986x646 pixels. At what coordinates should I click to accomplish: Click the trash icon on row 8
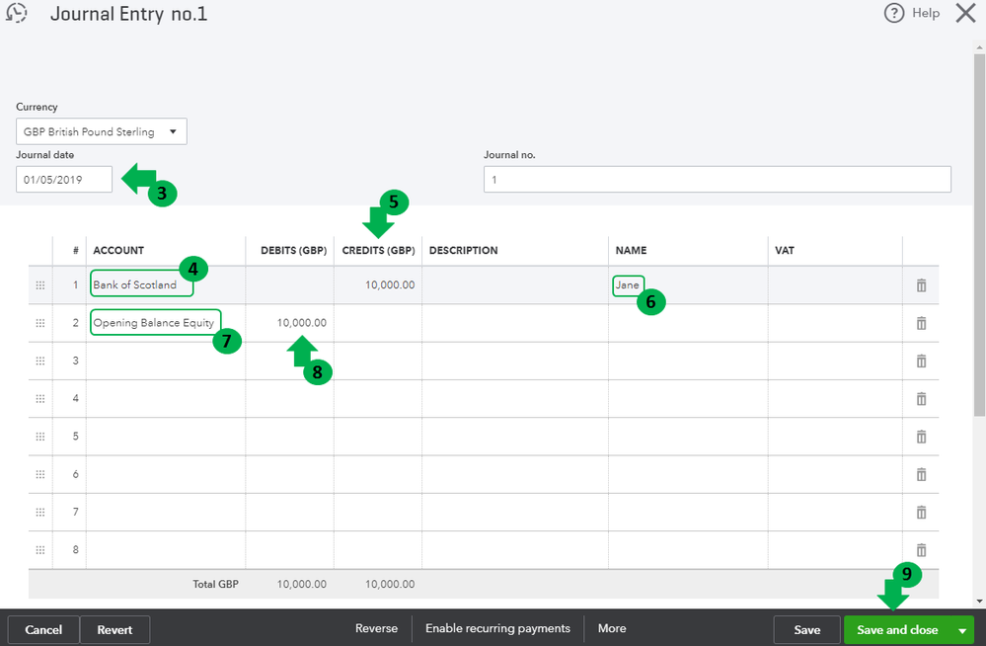[921, 550]
